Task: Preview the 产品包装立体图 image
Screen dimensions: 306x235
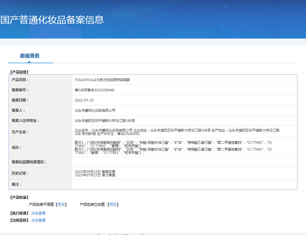Action: point(113,204)
